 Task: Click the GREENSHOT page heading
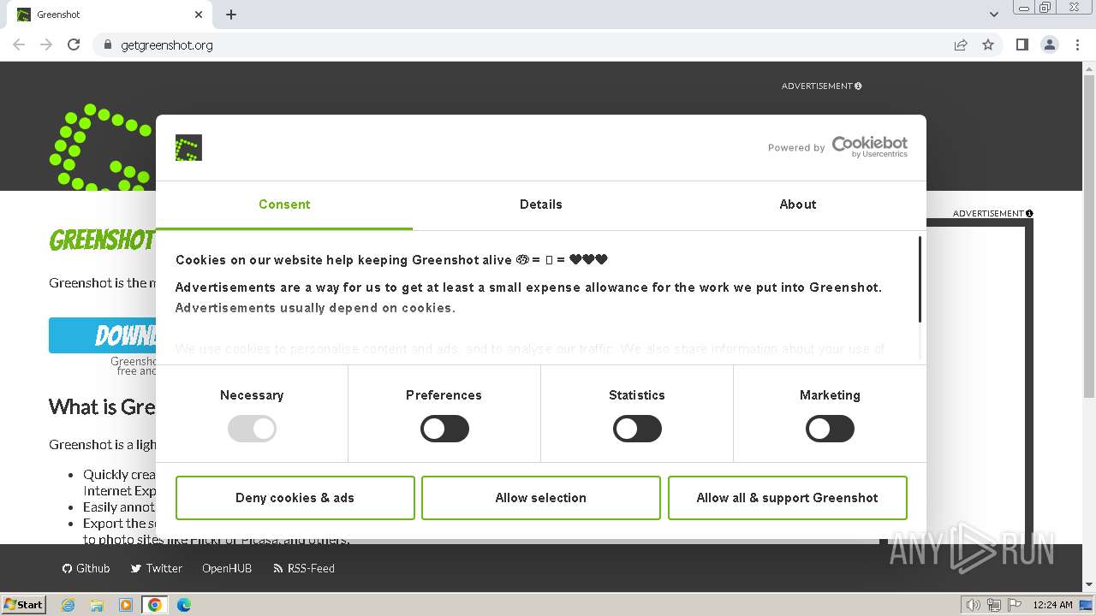point(102,240)
